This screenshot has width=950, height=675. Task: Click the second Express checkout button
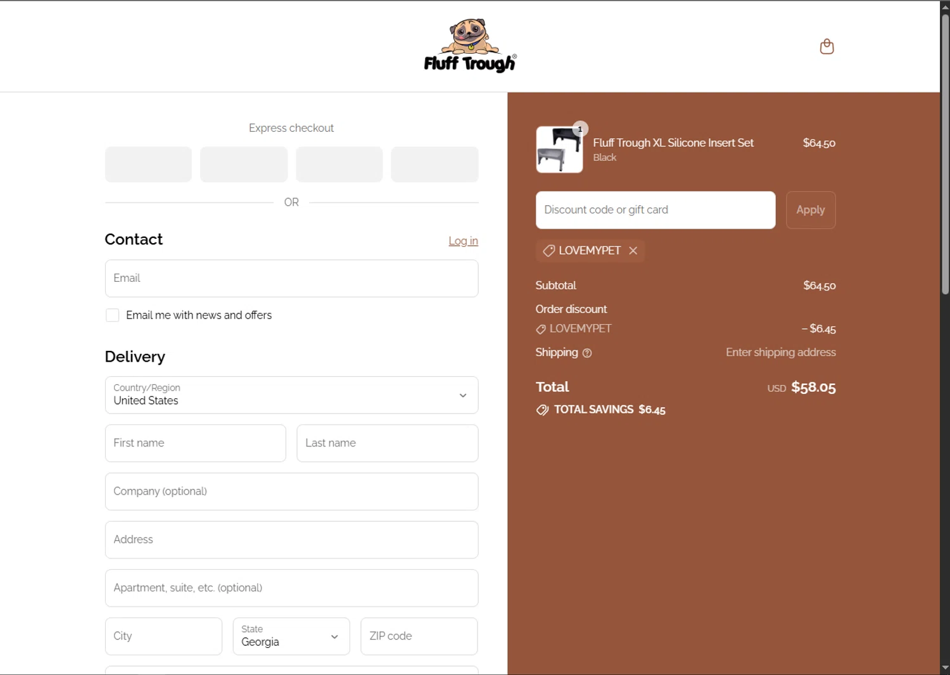click(x=244, y=165)
